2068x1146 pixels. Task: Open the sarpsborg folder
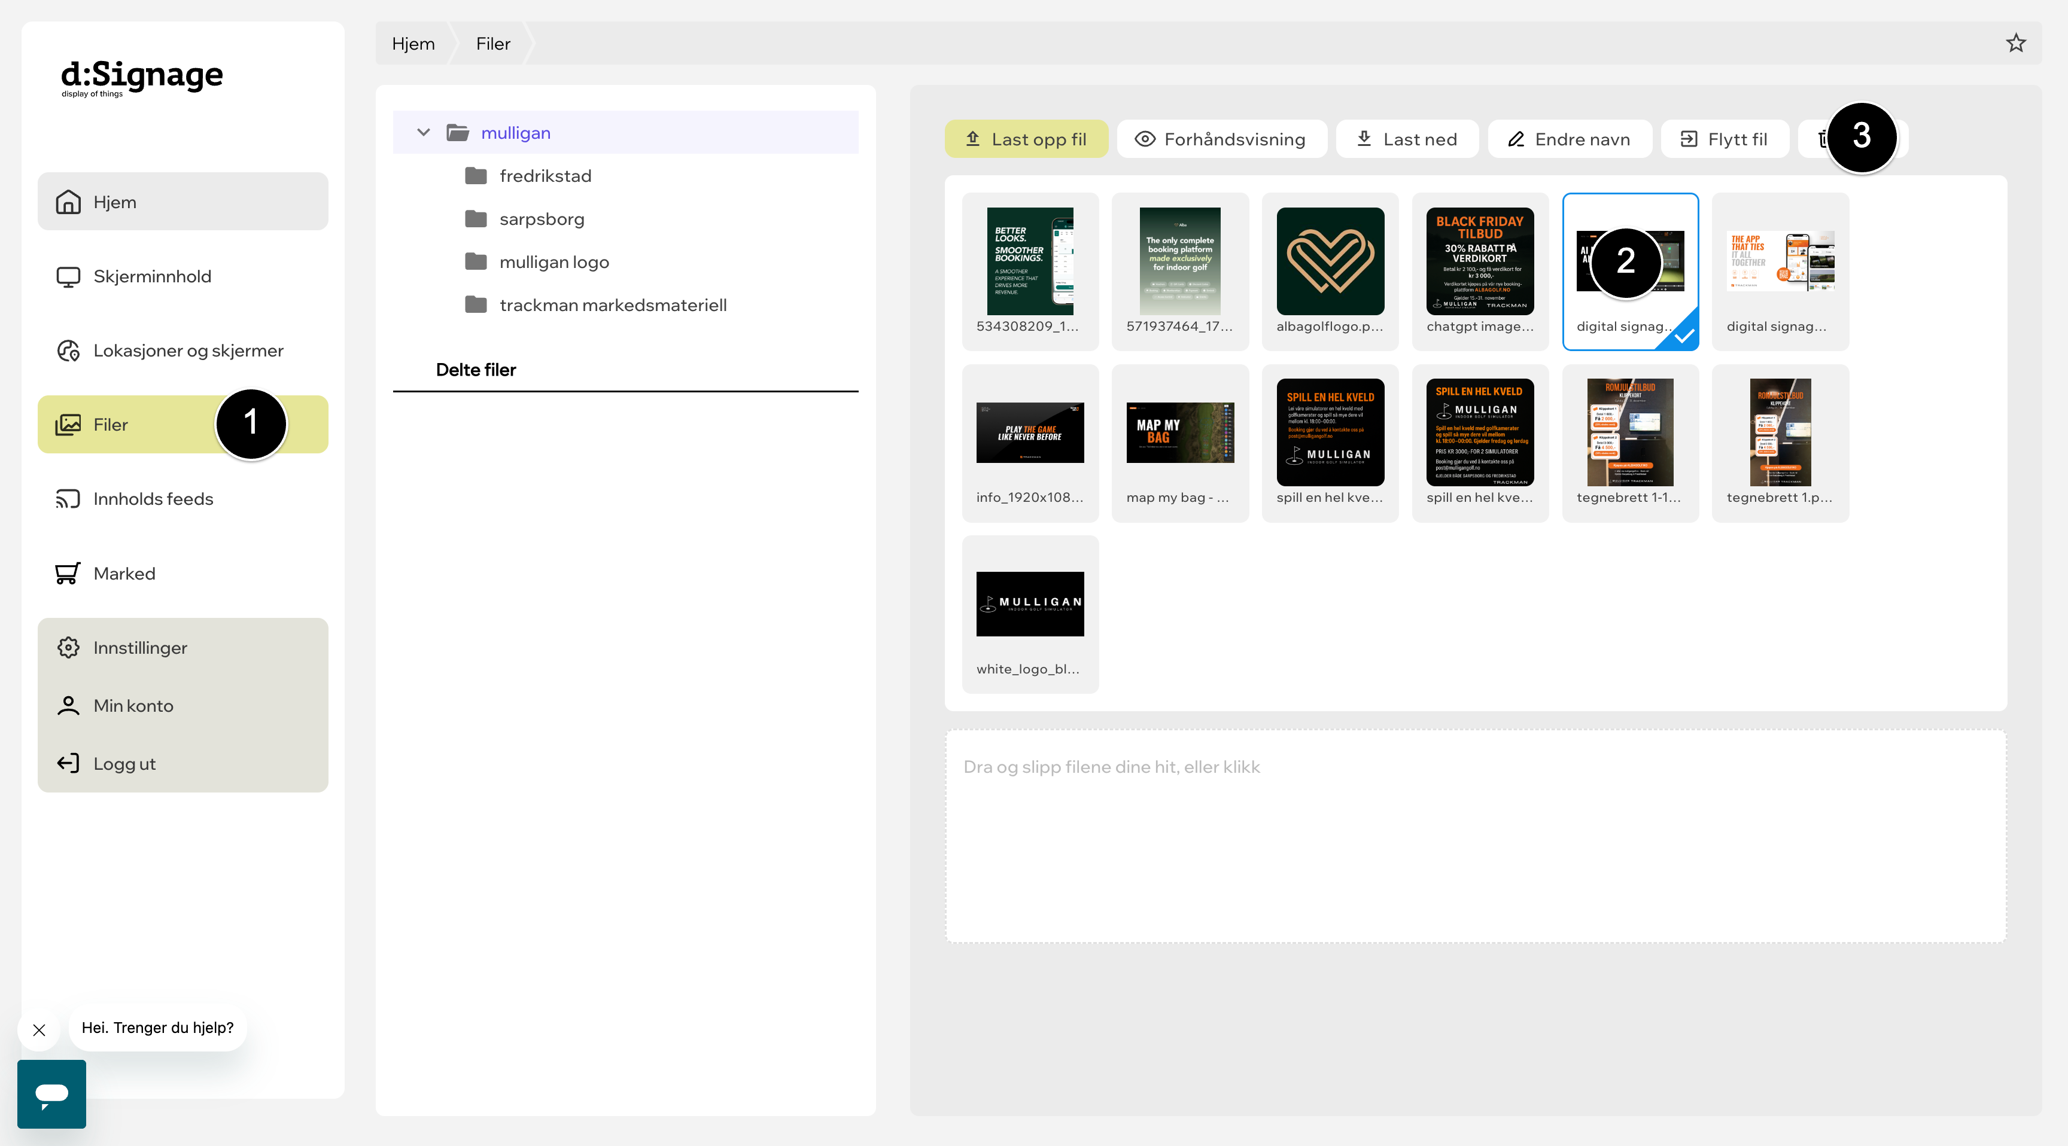(x=542, y=219)
